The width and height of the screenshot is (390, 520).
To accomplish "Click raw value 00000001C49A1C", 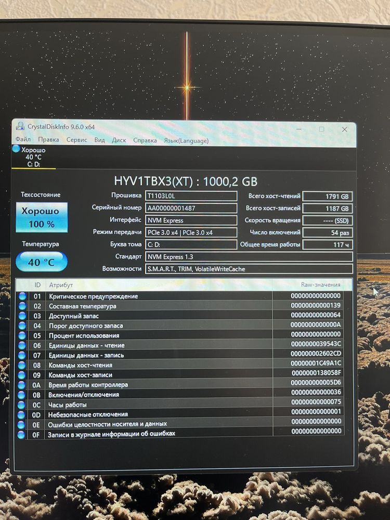I will [x=316, y=363].
